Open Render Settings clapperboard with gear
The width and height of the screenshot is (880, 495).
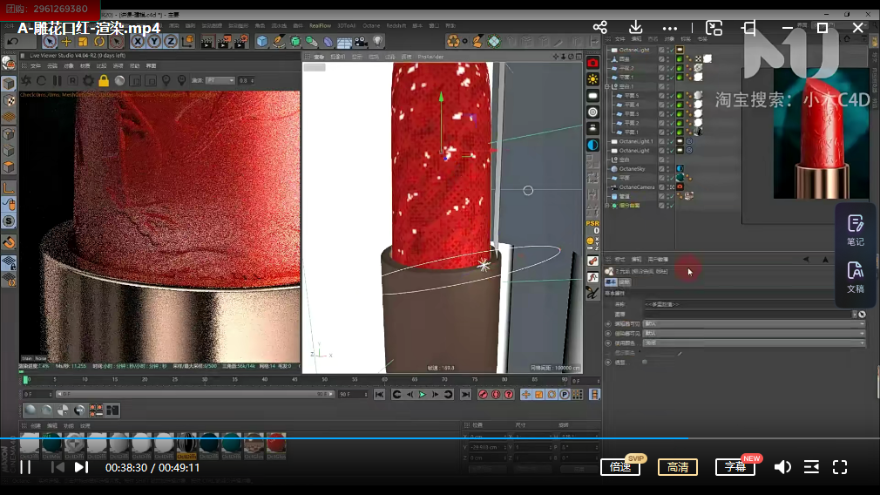pyautogui.click(x=241, y=42)
